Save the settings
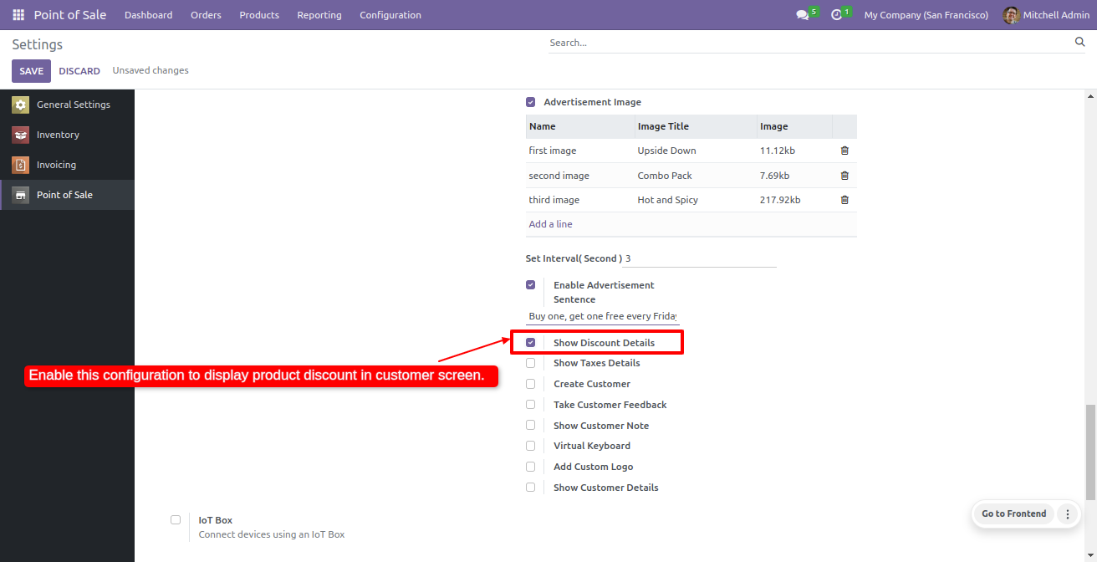This screenshot has width=1097, height=562. coord(31,71)
